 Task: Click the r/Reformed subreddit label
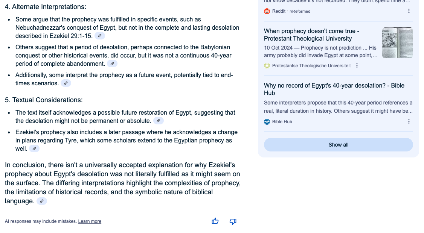[300, 11]
